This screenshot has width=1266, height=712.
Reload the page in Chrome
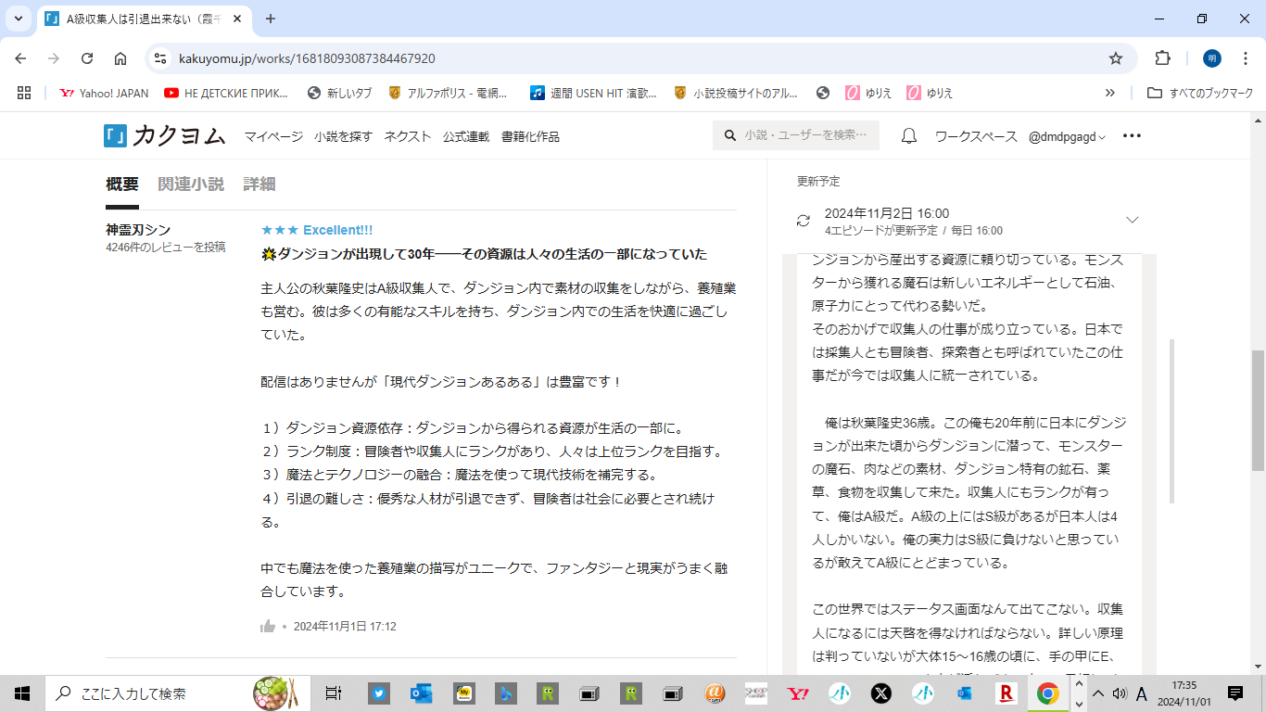87,58
